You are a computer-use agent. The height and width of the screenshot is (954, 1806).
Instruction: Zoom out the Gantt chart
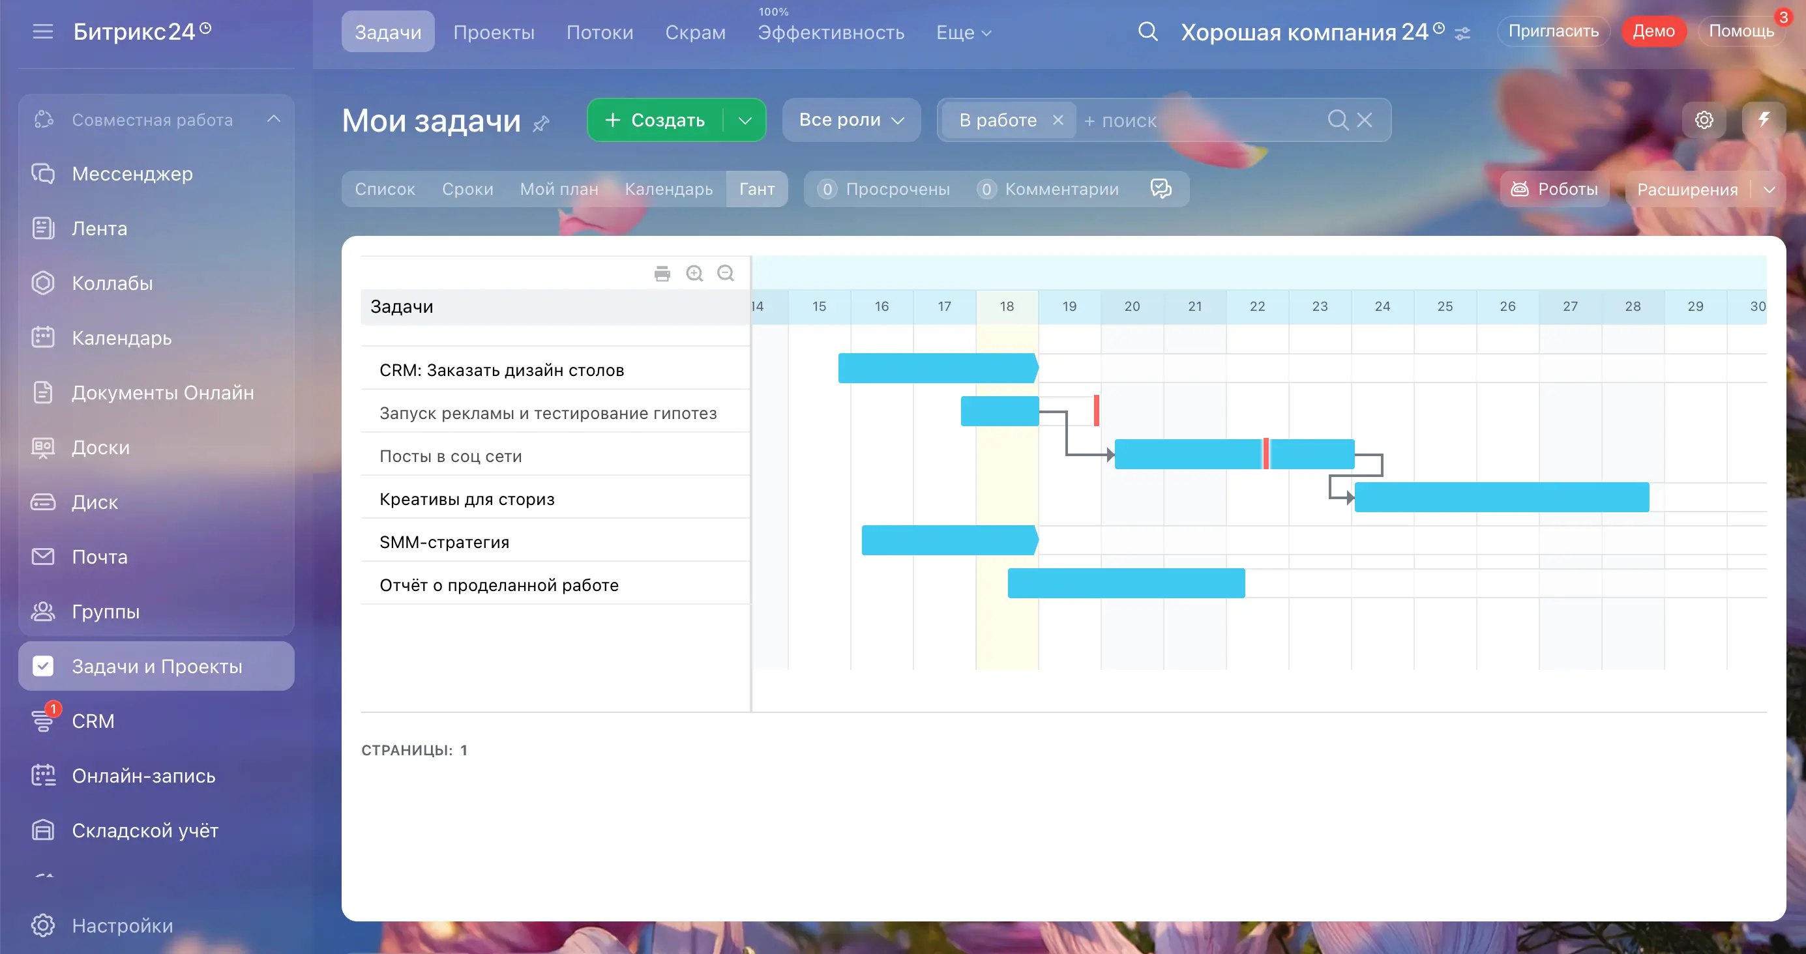[726, 274]
